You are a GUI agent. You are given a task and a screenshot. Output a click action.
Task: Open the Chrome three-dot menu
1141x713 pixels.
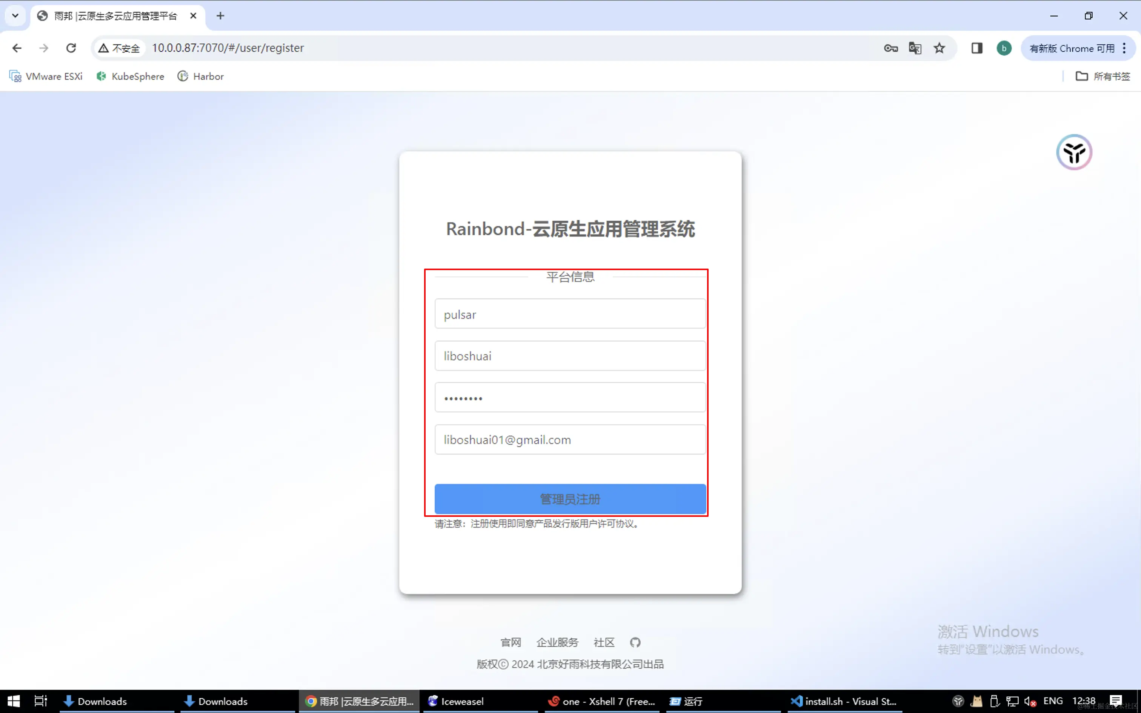(x=1124, y=48)
